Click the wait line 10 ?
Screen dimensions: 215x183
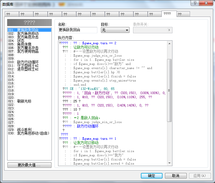(x=71, y=109)
